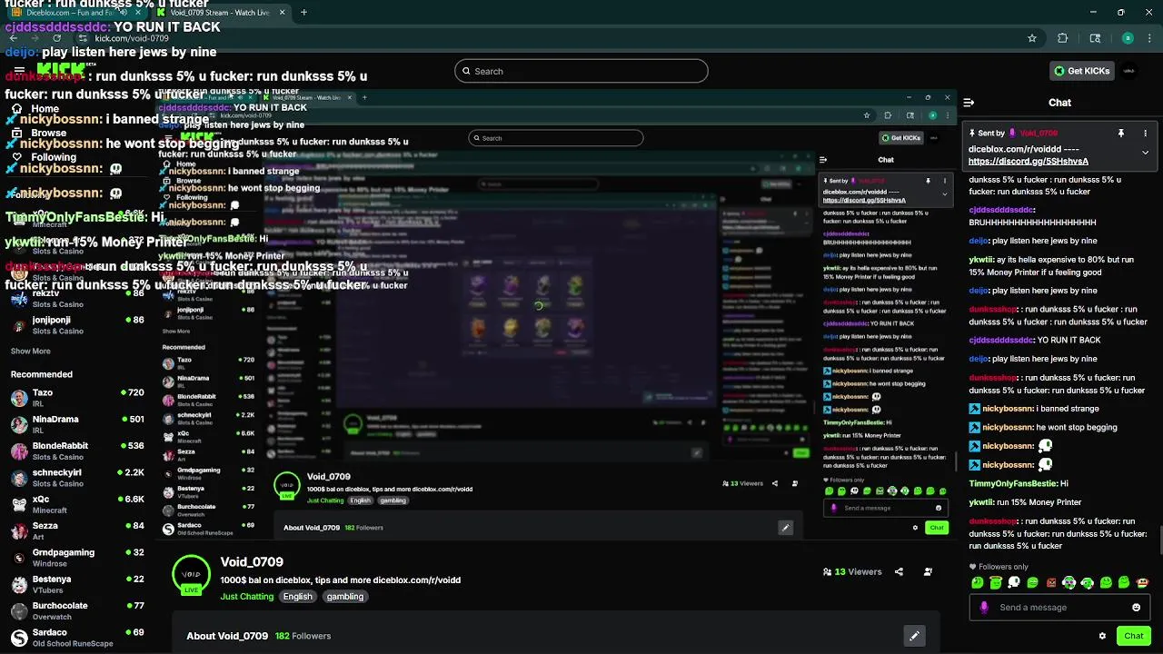
Task: Open a new browser tab
Action: (x=303, y=13)
